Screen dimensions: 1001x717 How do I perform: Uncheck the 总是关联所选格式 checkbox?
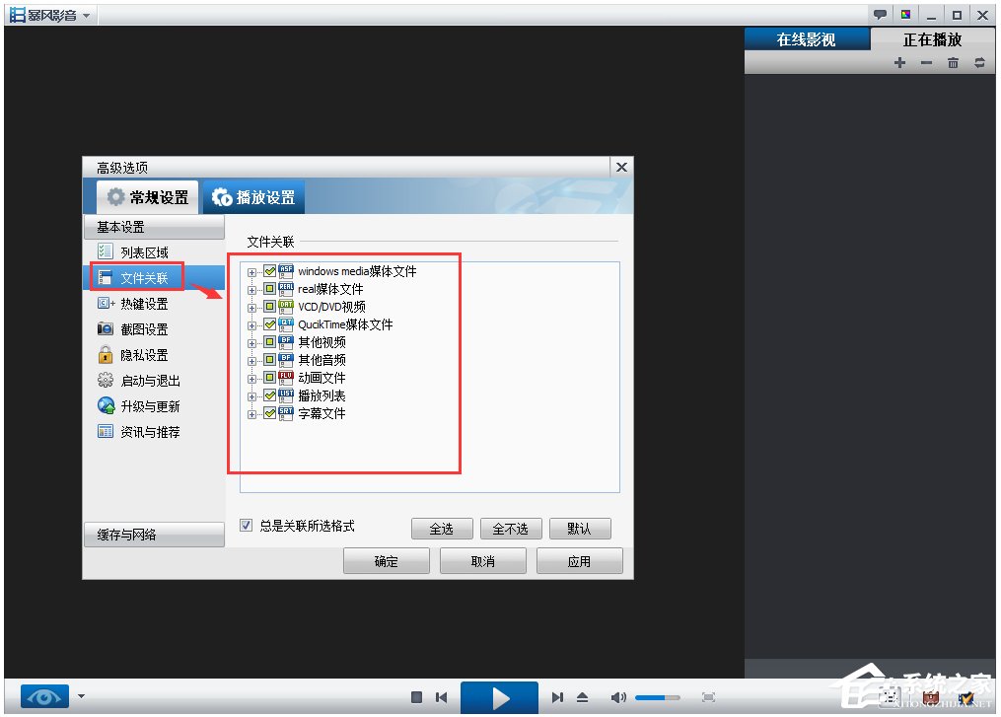[x=246, y=526]
